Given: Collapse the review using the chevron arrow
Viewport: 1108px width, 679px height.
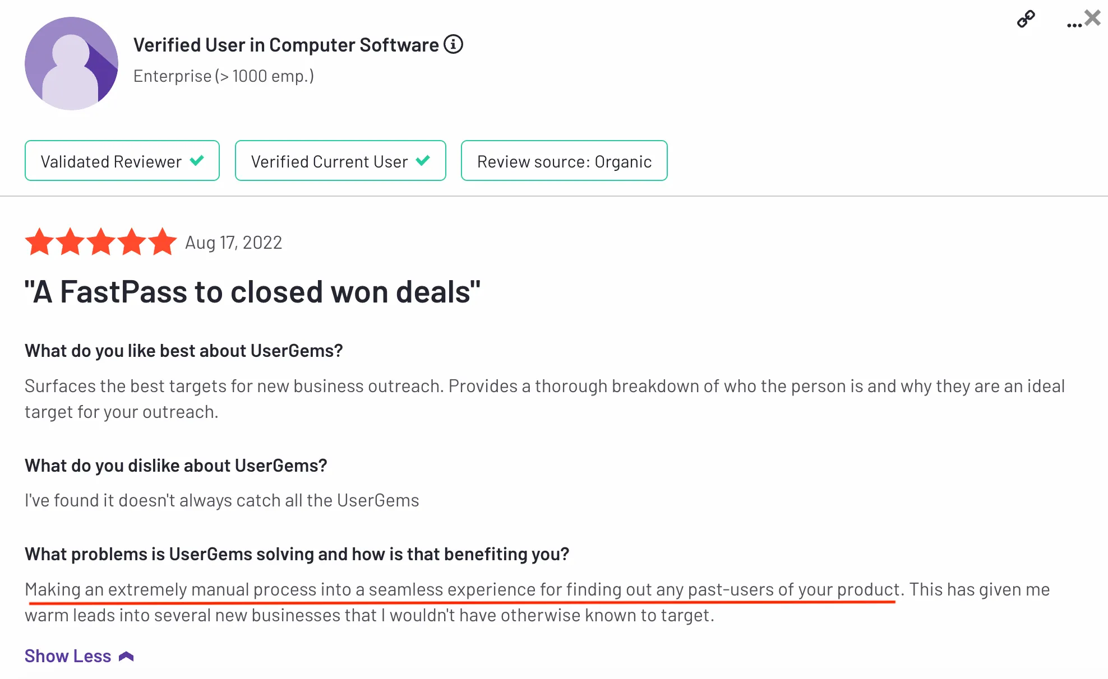Looking at the screenshot, I should tap(126, 656).
